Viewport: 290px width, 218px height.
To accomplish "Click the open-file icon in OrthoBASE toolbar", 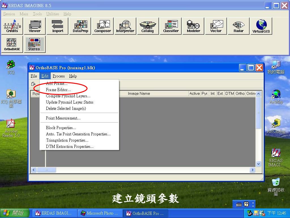I will (x=33, y=84).
